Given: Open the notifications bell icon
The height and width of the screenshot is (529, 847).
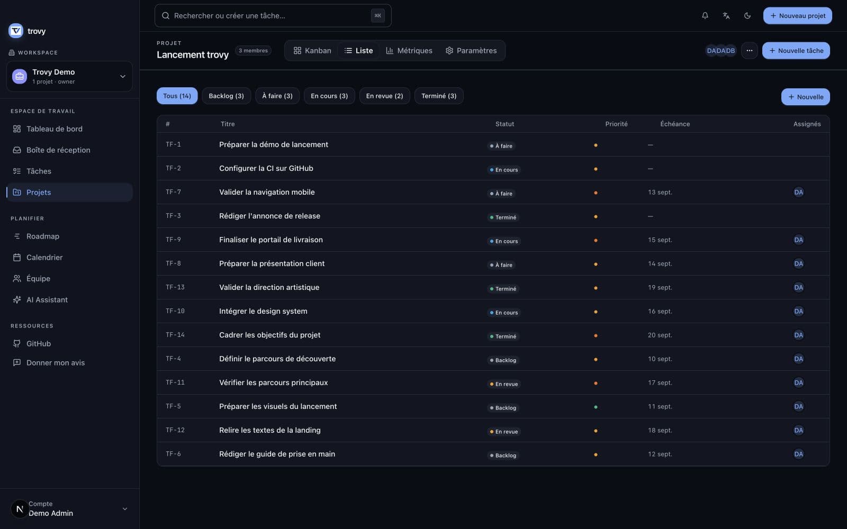Looking at the screenshot, I should [x=705, y=16].
